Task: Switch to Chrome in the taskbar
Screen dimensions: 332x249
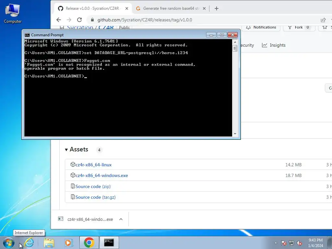Action: [89, 243]
